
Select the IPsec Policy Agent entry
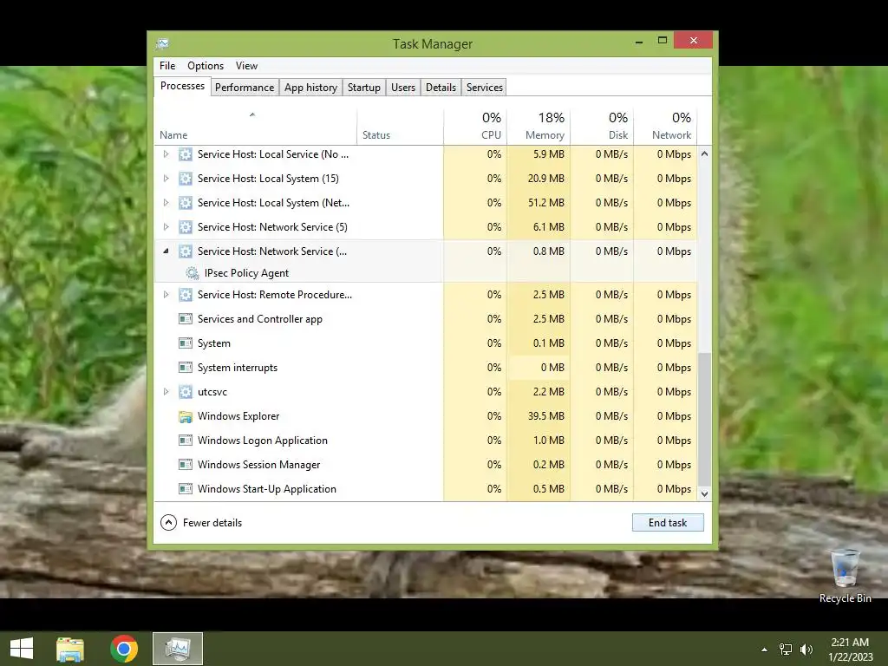pos(246,273)
